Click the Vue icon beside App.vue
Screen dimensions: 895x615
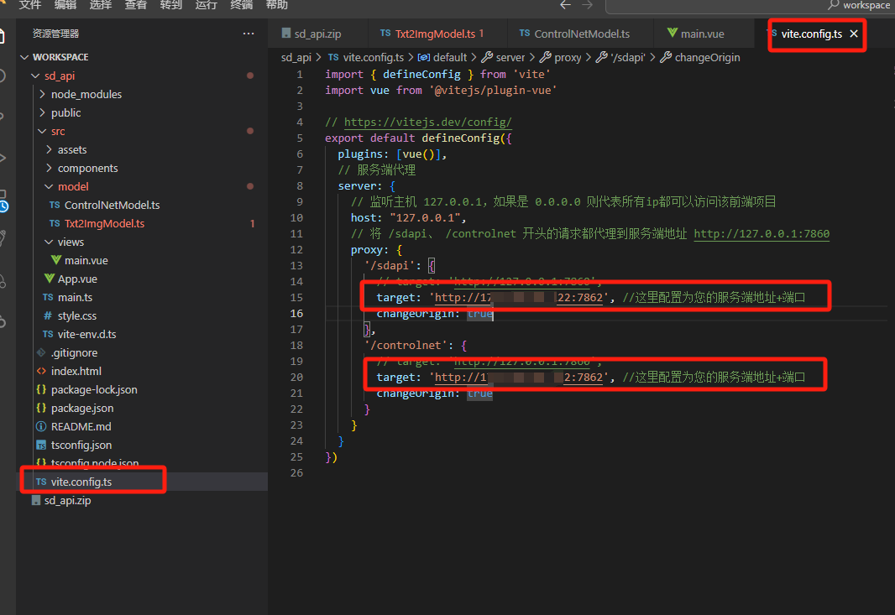50,279
